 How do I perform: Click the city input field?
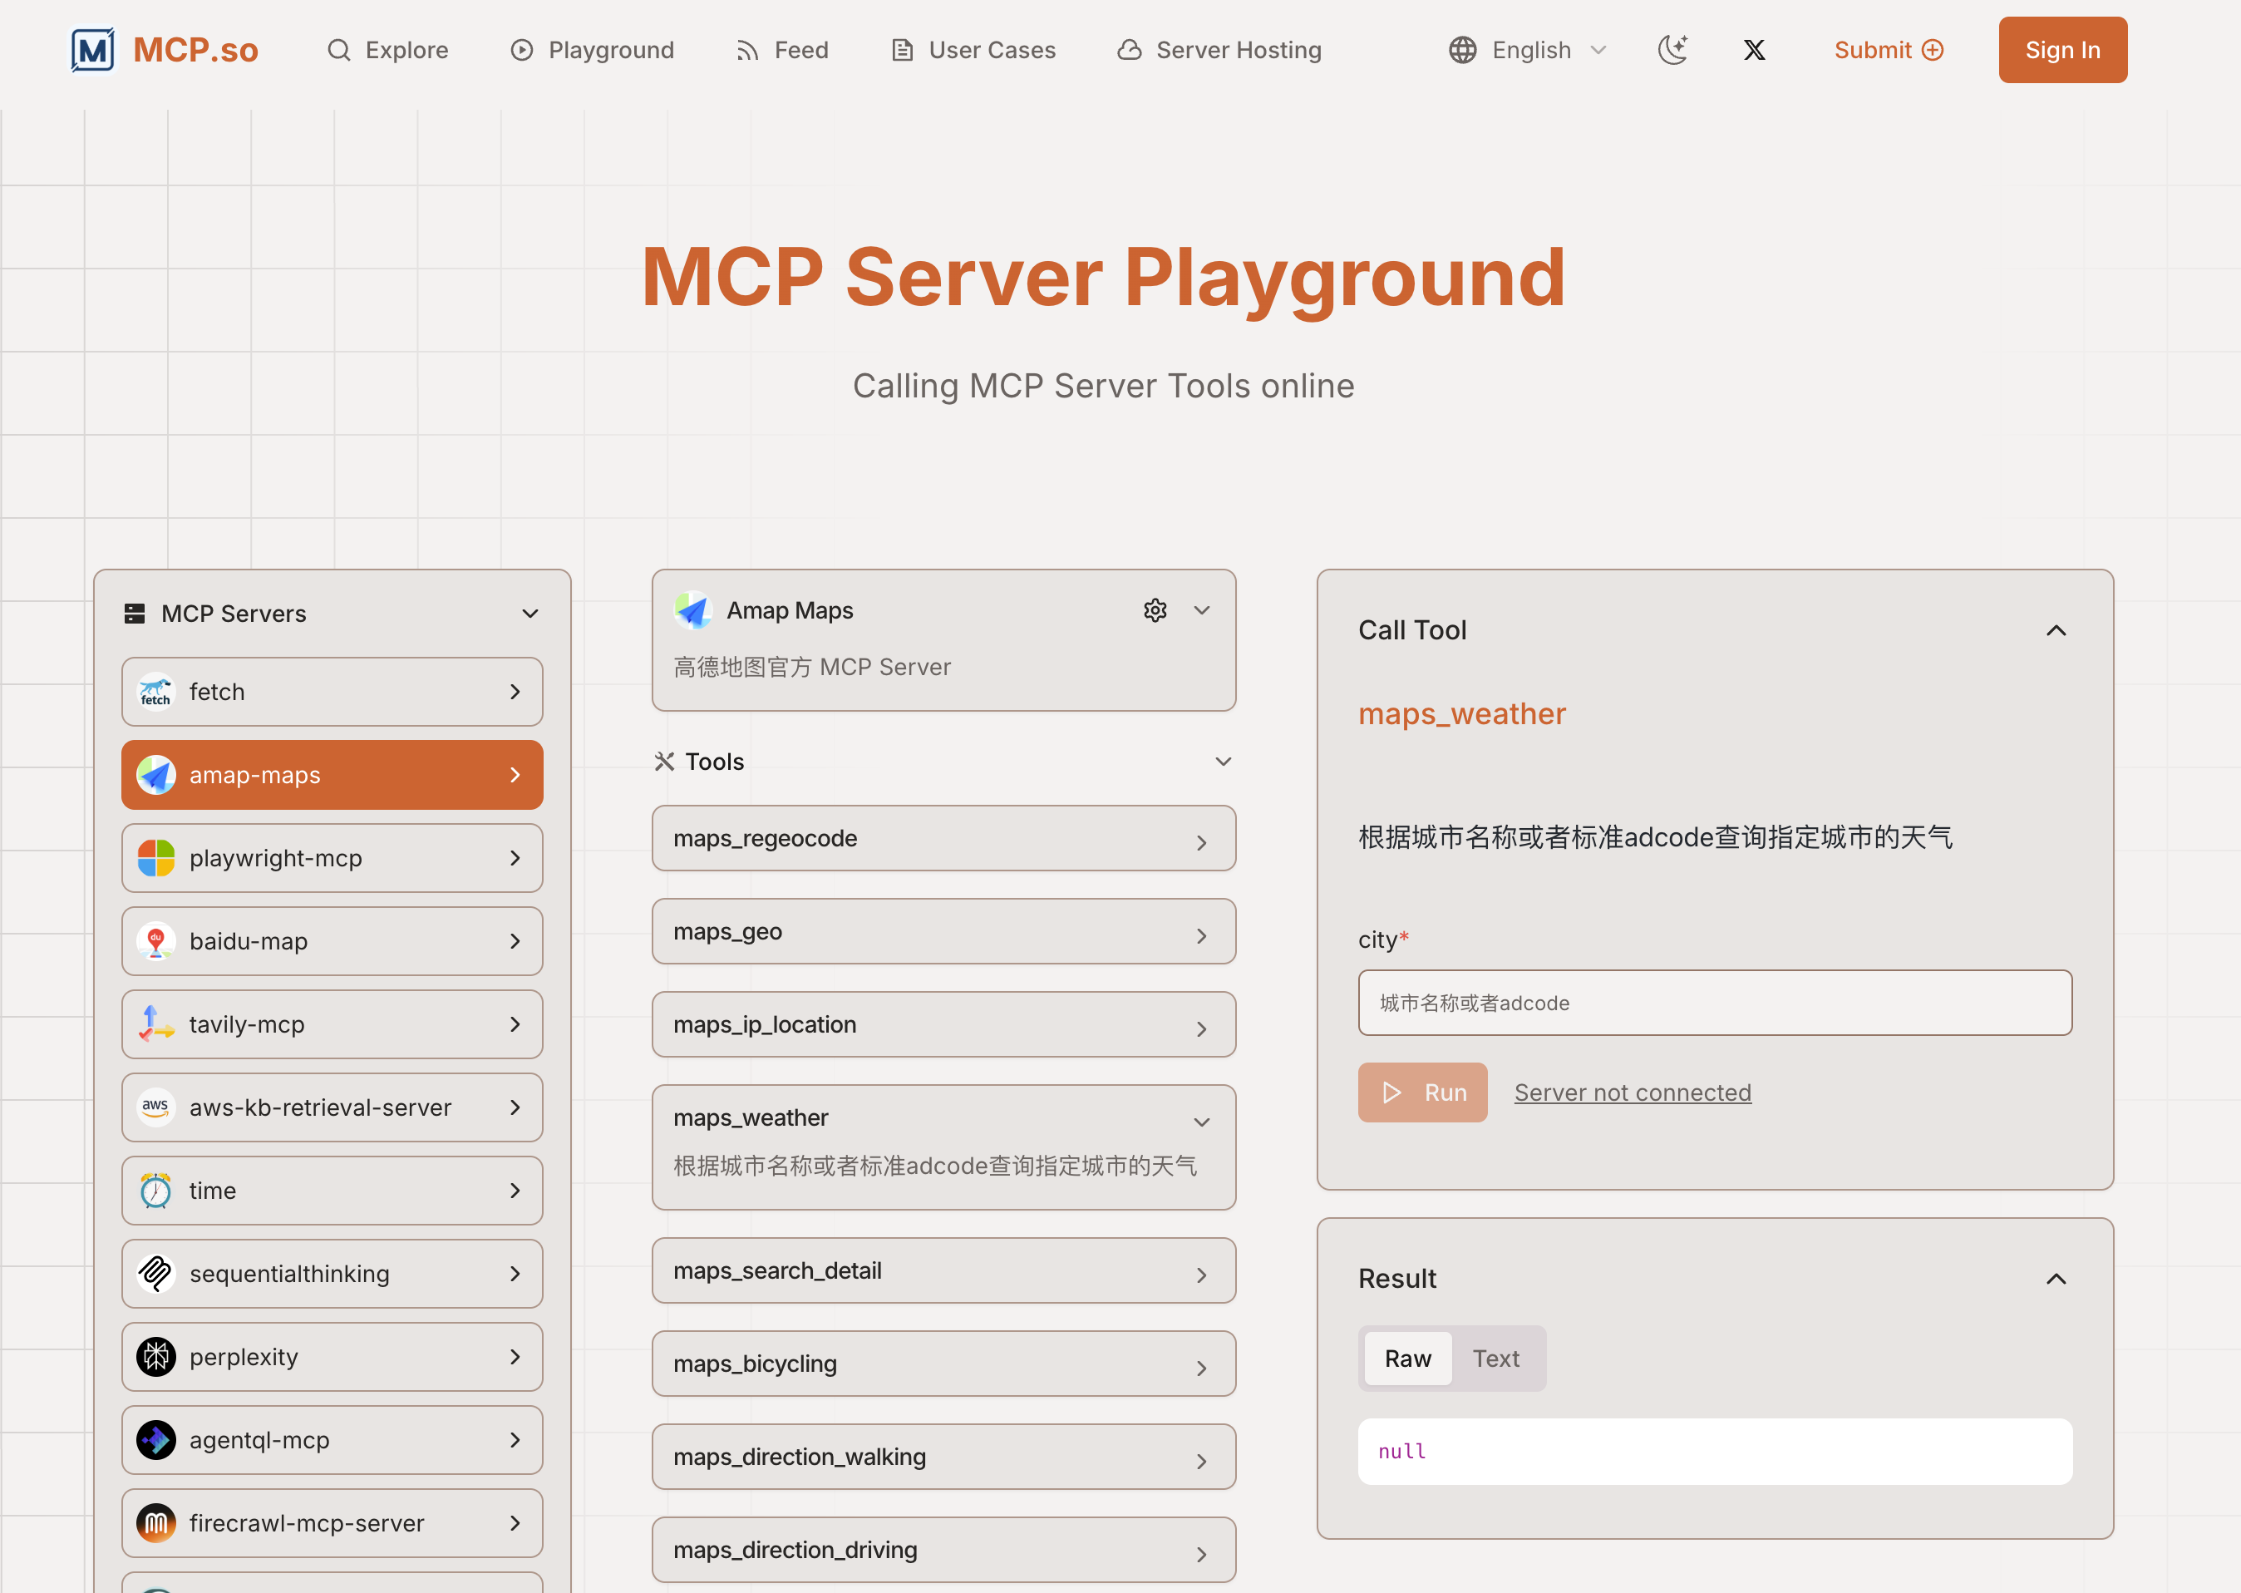(1713, 1003)
